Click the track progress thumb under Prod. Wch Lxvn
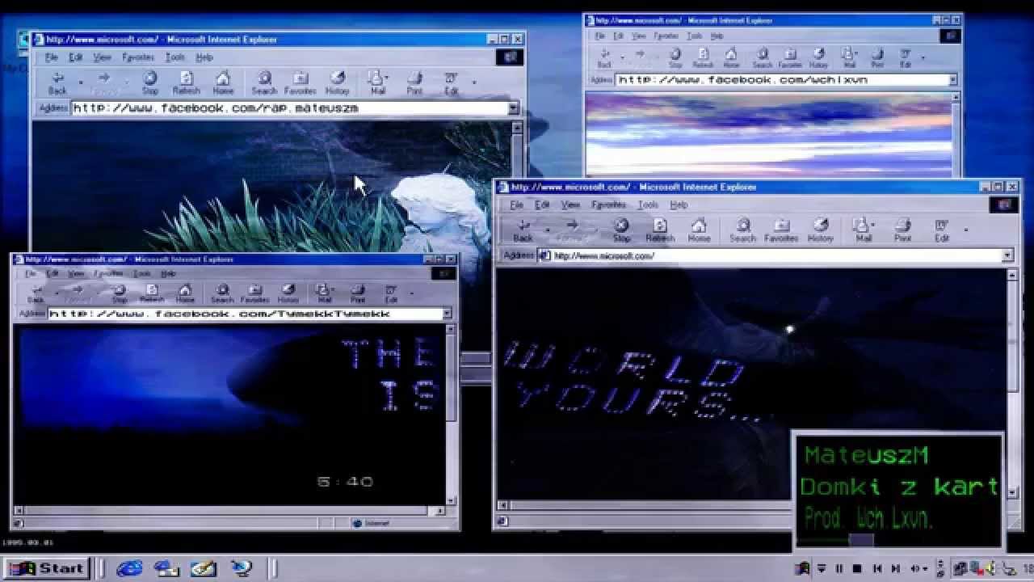Viewport: 1034px width, 582px height. coord(861,539)
